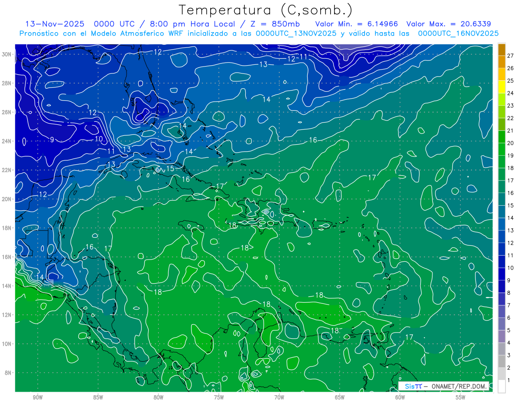Click color bar label "27"
Viewport: 522px width, 403px height.
[510, 56]
